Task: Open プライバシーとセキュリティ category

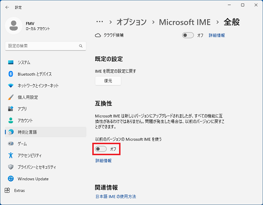Action: pos(45,167)
